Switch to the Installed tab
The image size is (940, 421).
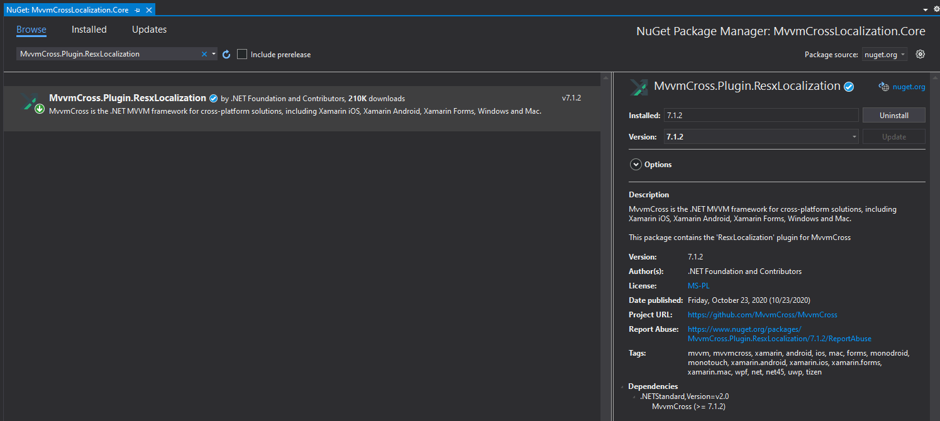(89, 30)
